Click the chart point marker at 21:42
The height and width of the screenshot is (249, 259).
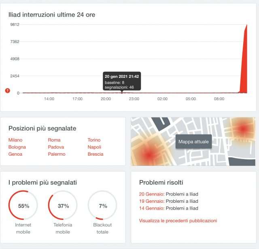[x=122, y=93]
